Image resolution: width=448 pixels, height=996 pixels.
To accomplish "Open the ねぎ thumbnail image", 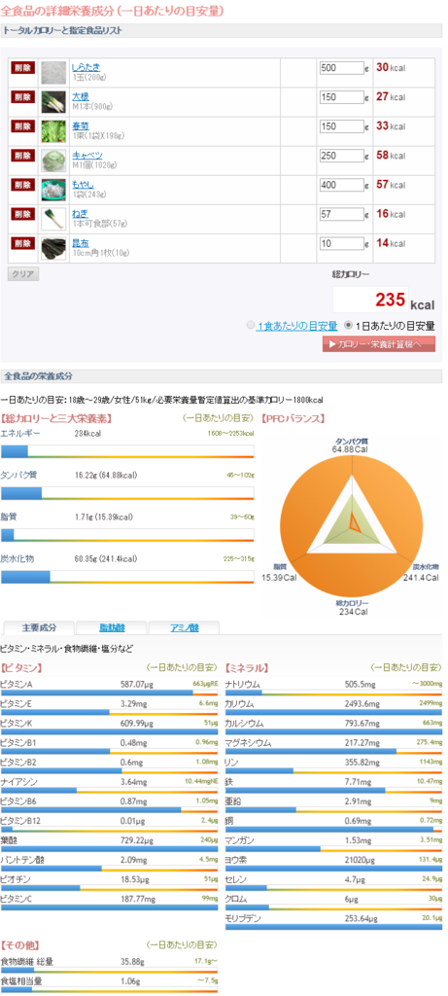I will point(53,219).
